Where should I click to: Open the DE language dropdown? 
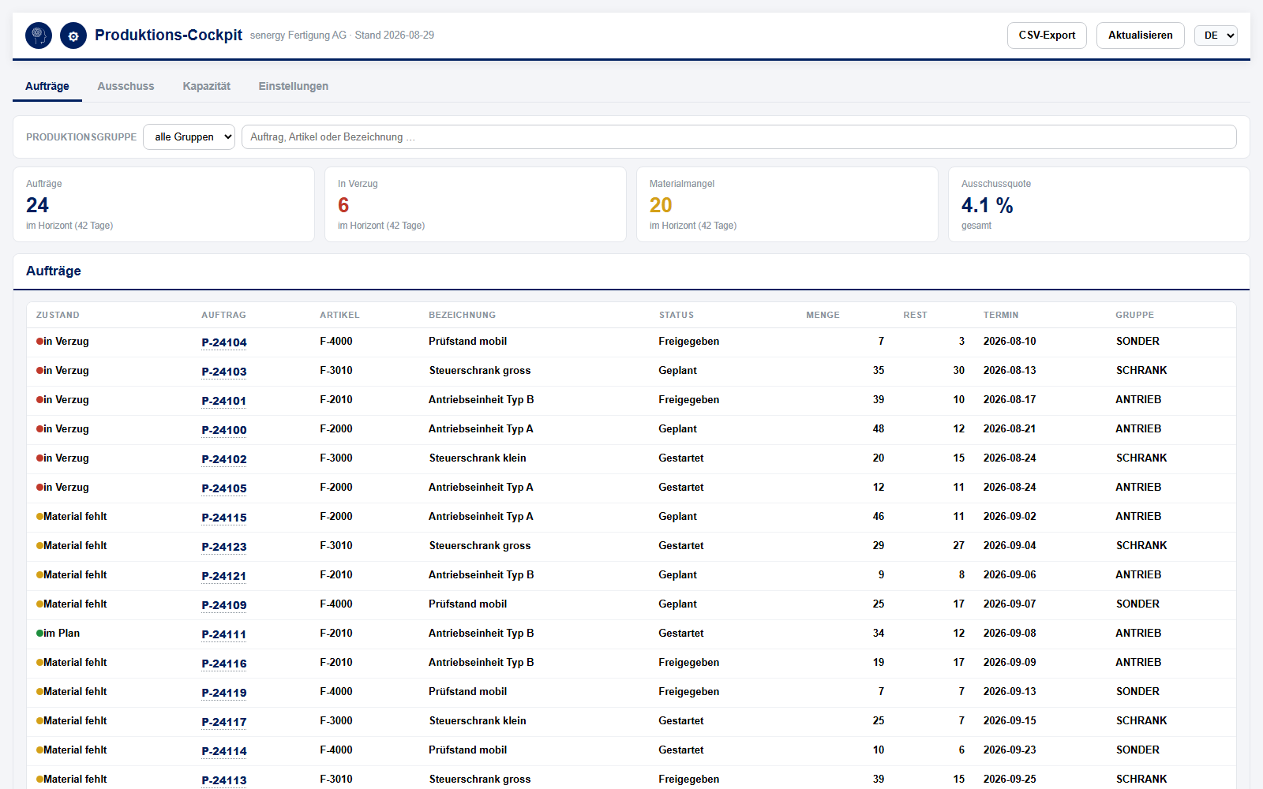1216,36
